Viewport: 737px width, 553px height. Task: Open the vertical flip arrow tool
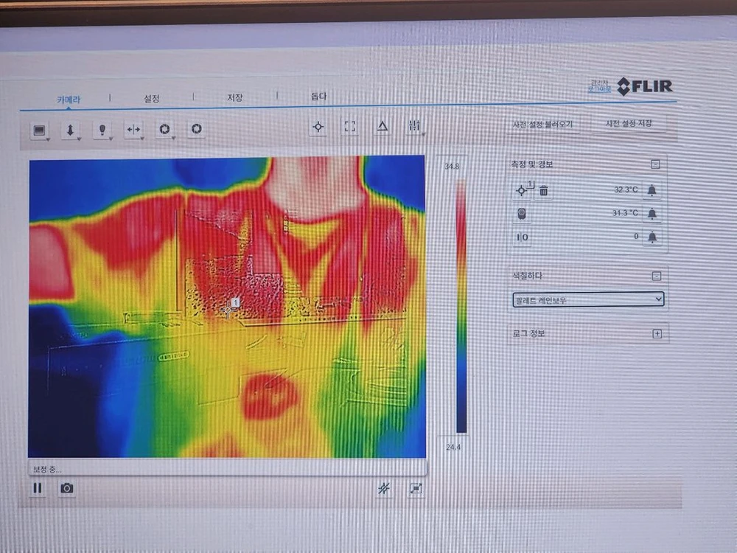[x=71, y=131]
